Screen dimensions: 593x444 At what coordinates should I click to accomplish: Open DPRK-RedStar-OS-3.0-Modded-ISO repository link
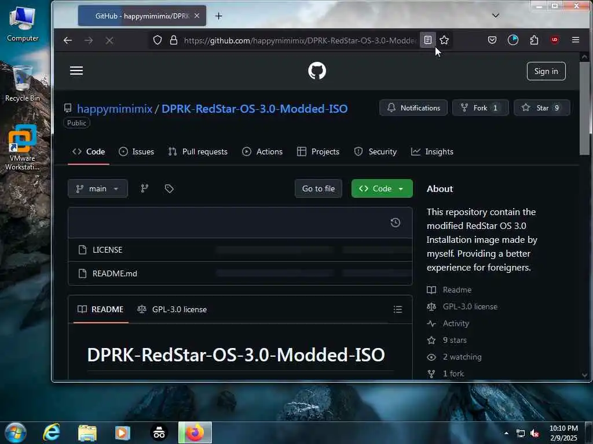click(x=255, y=109)
